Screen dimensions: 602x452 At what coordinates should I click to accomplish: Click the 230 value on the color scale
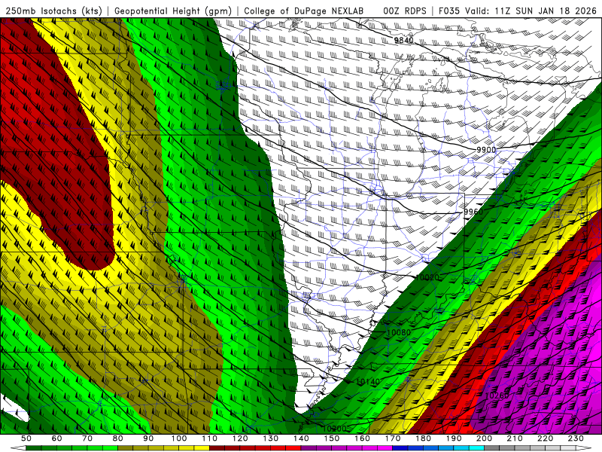tap(576, 438)
